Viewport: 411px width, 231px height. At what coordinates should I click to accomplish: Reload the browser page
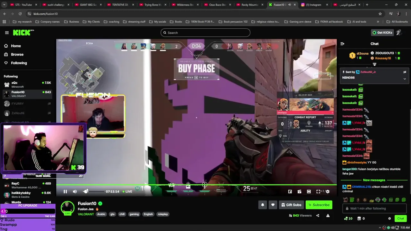(x=20, y=14)
